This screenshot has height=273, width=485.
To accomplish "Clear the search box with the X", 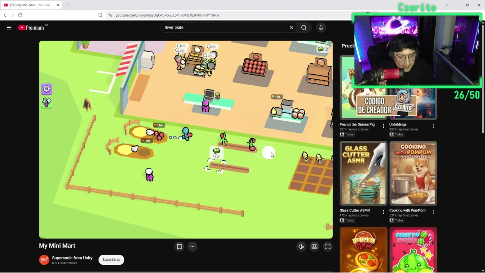I will (x=292, y=27).
